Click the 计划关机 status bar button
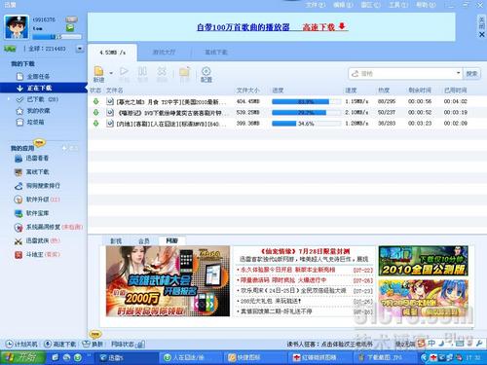The image size is (487, 365). click(22, 344)
